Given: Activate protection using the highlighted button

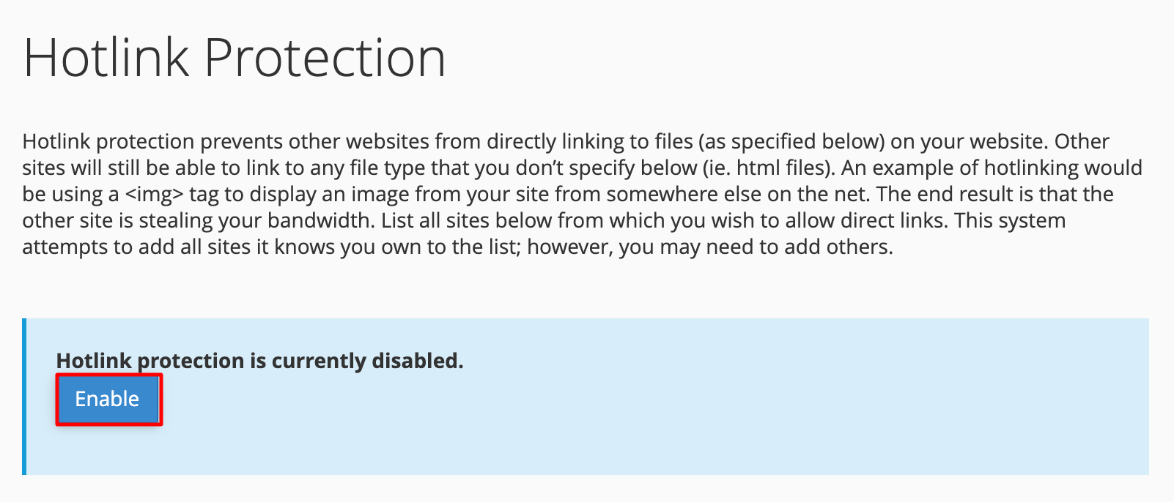Looking at the screenshot, I should (x=108, y=399).
